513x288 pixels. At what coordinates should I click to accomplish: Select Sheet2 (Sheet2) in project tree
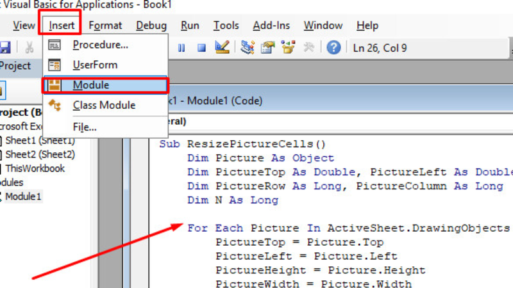(40, 154)
